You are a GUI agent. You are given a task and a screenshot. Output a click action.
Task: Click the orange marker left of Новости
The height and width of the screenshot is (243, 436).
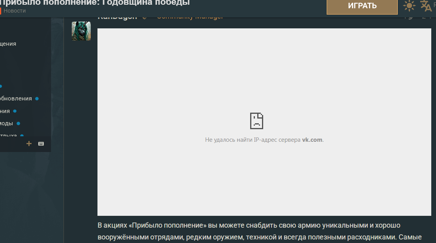coord(0,11)
